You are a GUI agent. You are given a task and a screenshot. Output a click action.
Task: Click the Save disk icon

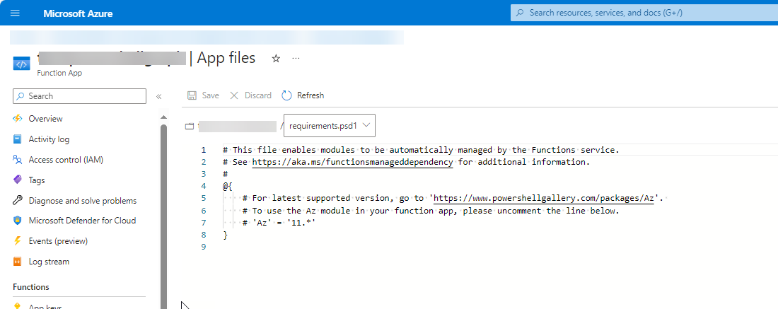(x=192, y=95)
